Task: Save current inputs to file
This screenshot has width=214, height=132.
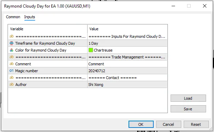Action: tap(188, 109)
